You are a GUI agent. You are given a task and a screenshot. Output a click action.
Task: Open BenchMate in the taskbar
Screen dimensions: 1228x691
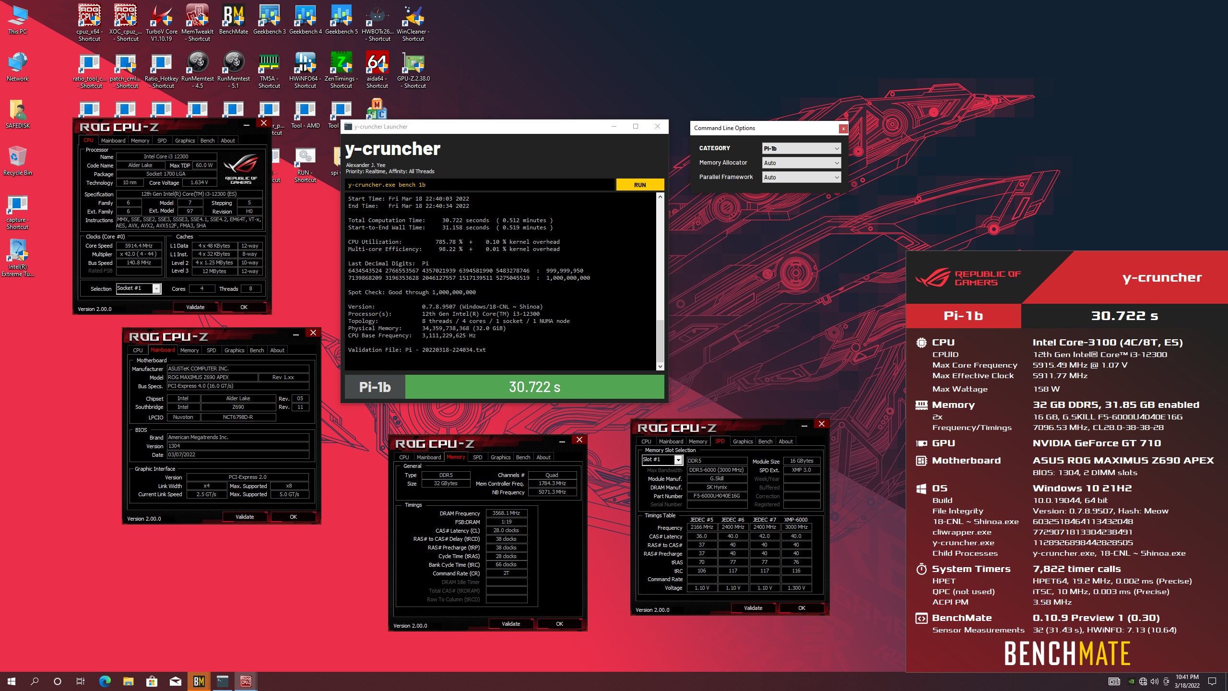(x=199, y=681)
